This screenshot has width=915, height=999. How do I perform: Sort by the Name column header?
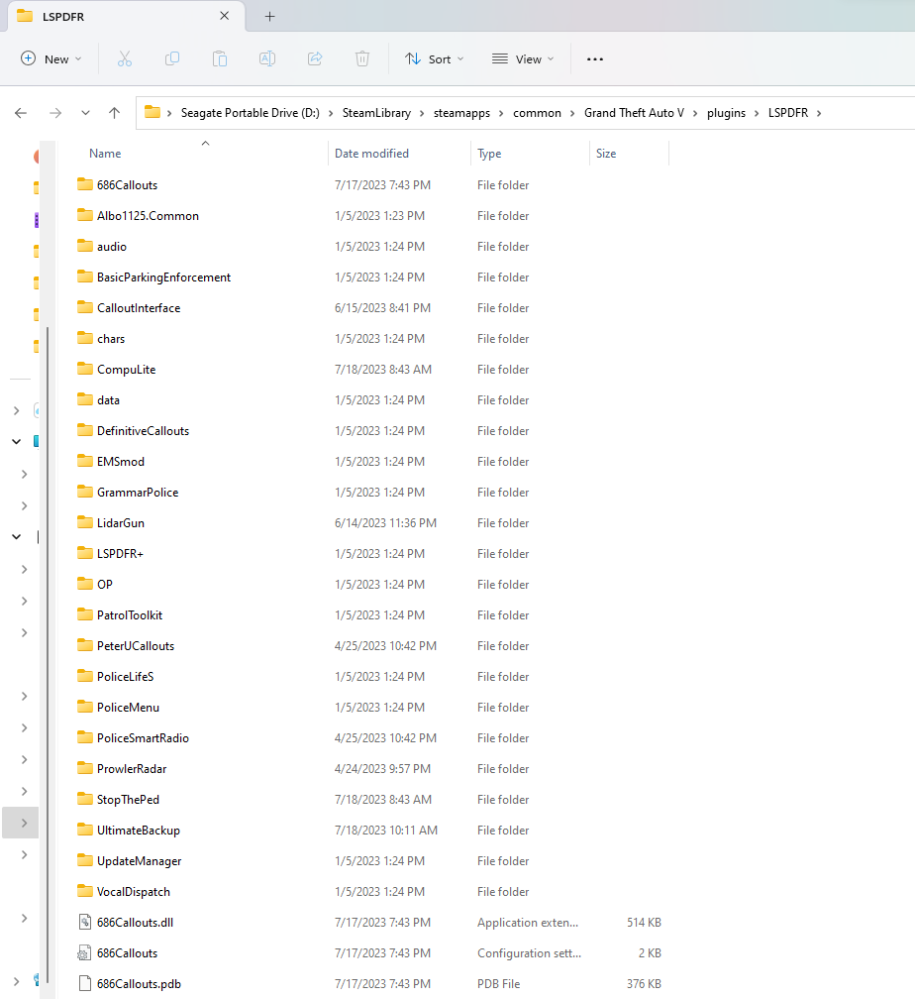pos(105,154)
